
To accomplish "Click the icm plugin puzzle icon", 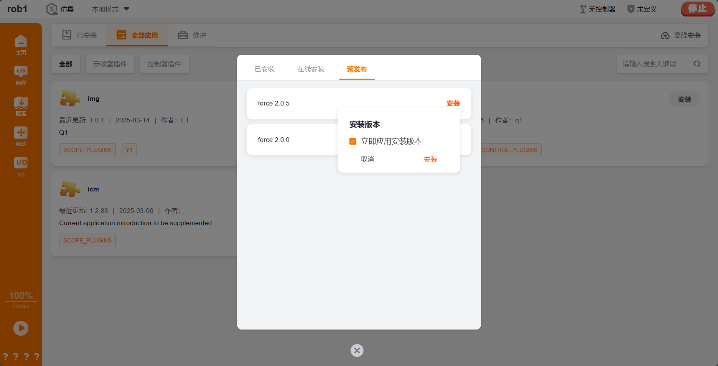I will click(x=70, y=189).
